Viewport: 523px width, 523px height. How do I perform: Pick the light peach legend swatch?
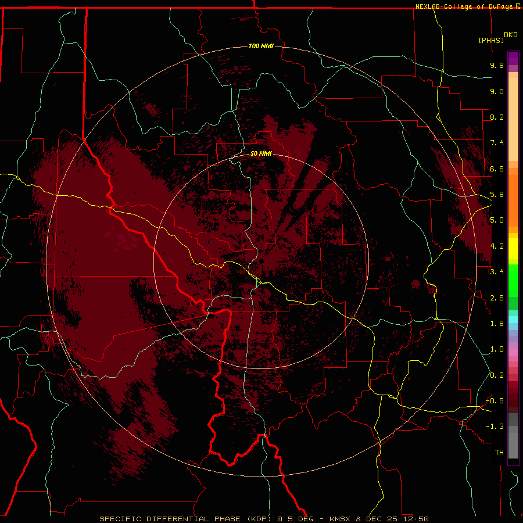(x=513, y=119)
